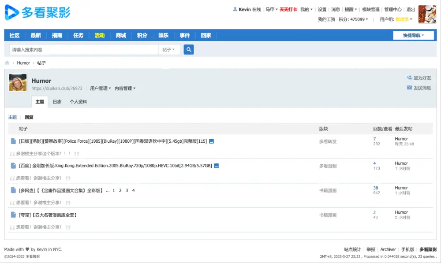This screenshot has height=263, width=441.
Task: Click the document icon beside the 四大名著漫画版 post
Action: point(14,215)
